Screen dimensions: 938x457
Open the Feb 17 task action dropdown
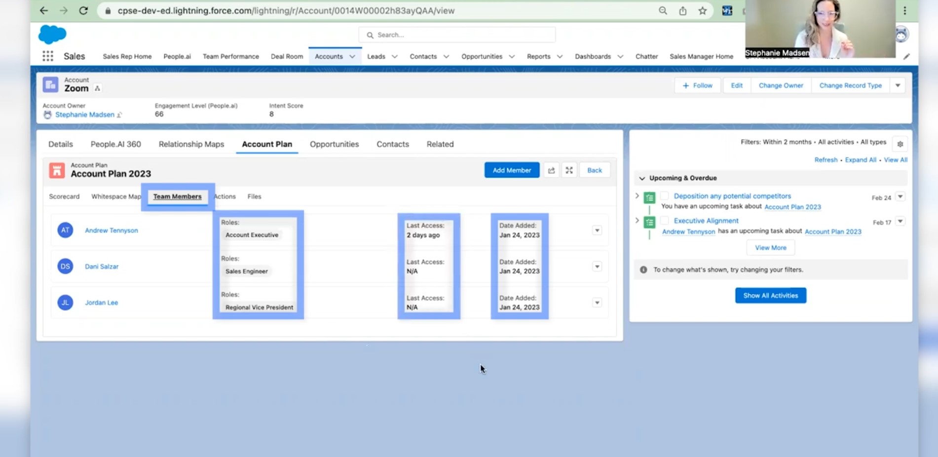pyautogui.click(x=900, y=221)
